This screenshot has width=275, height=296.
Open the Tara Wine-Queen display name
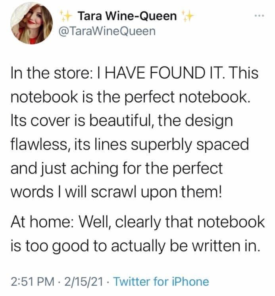127,16
